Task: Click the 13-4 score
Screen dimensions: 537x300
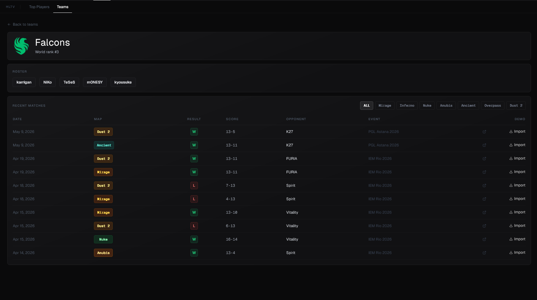Action: pos(230,253)
